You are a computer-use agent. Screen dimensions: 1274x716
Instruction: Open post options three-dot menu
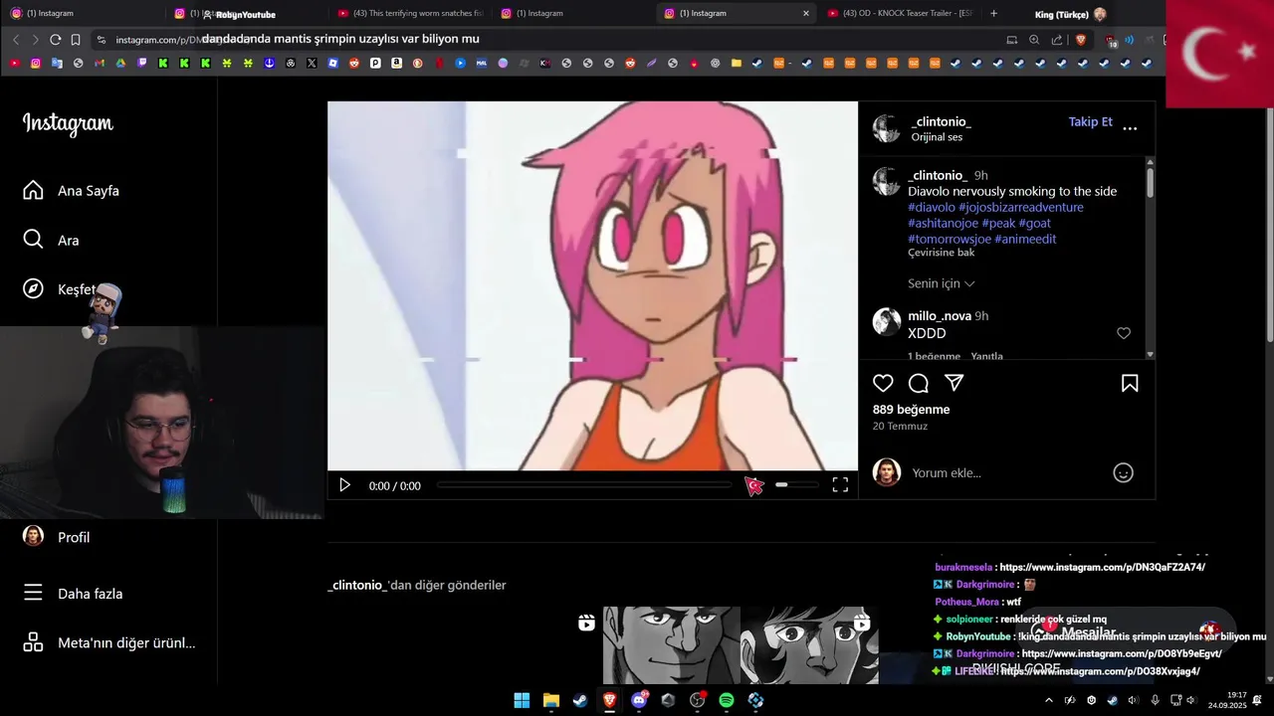pos(1130,128)
